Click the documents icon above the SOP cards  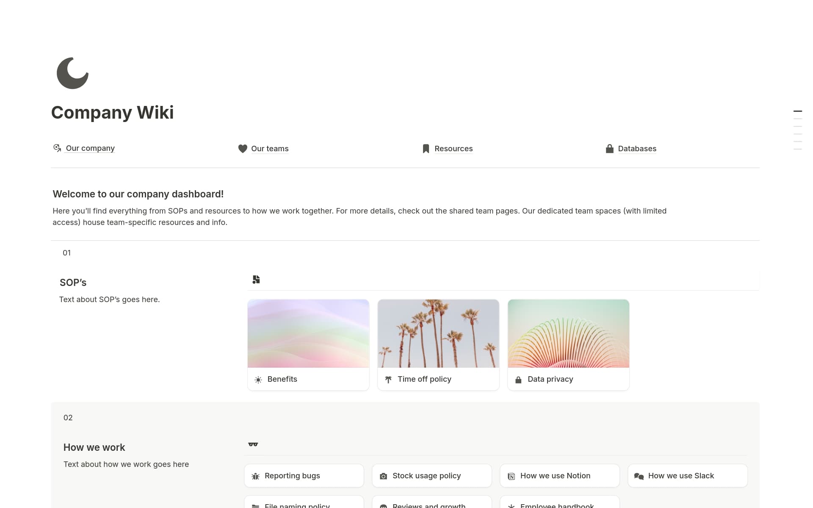point(256,279)
